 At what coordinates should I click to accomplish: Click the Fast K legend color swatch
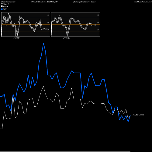(2, 6)
